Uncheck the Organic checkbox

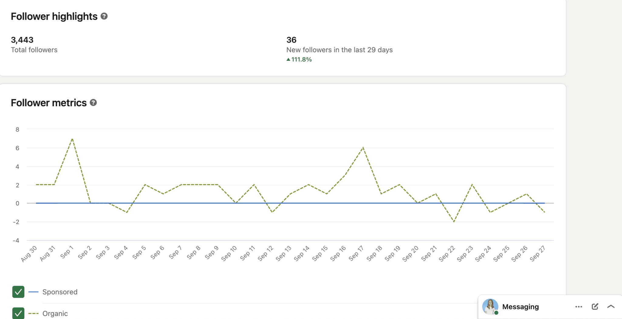pyautogui.click(x=18, y=313)
